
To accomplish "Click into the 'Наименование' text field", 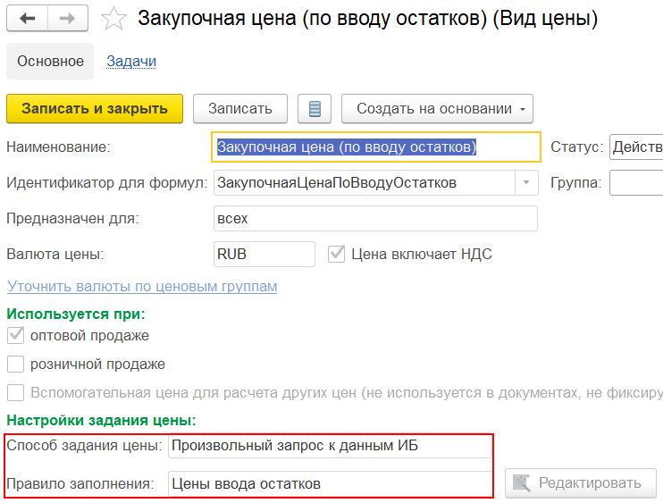I will pos(375,147).
